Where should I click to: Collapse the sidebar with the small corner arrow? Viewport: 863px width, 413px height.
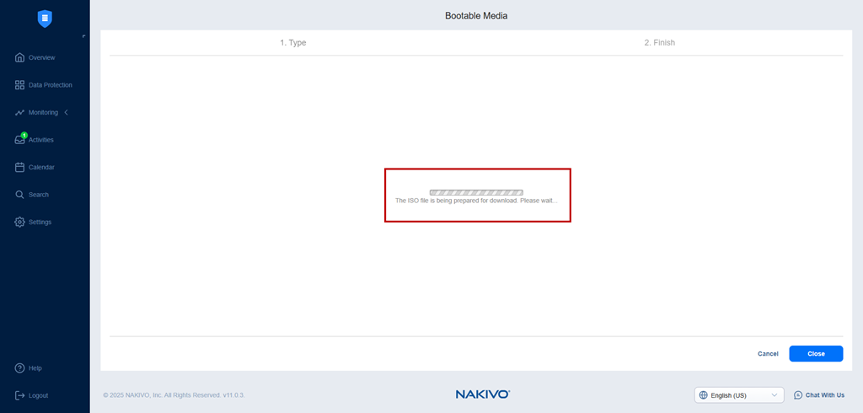coord(83,36)
